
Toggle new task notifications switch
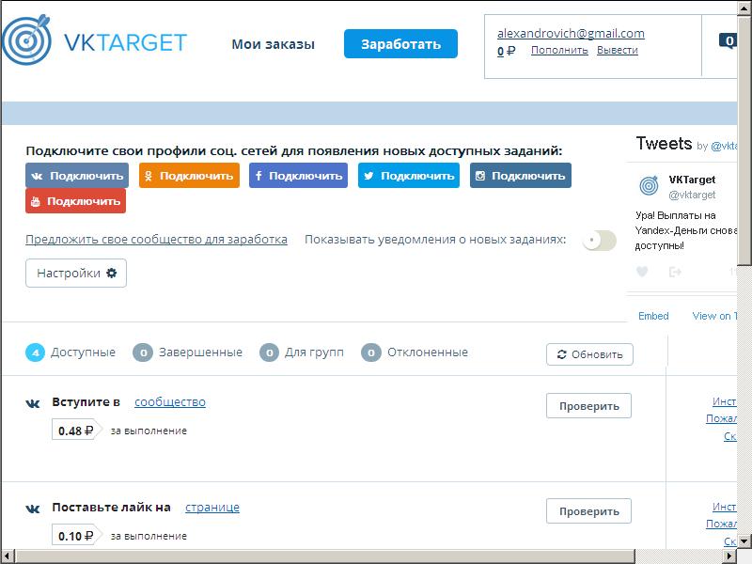point(599,240)
